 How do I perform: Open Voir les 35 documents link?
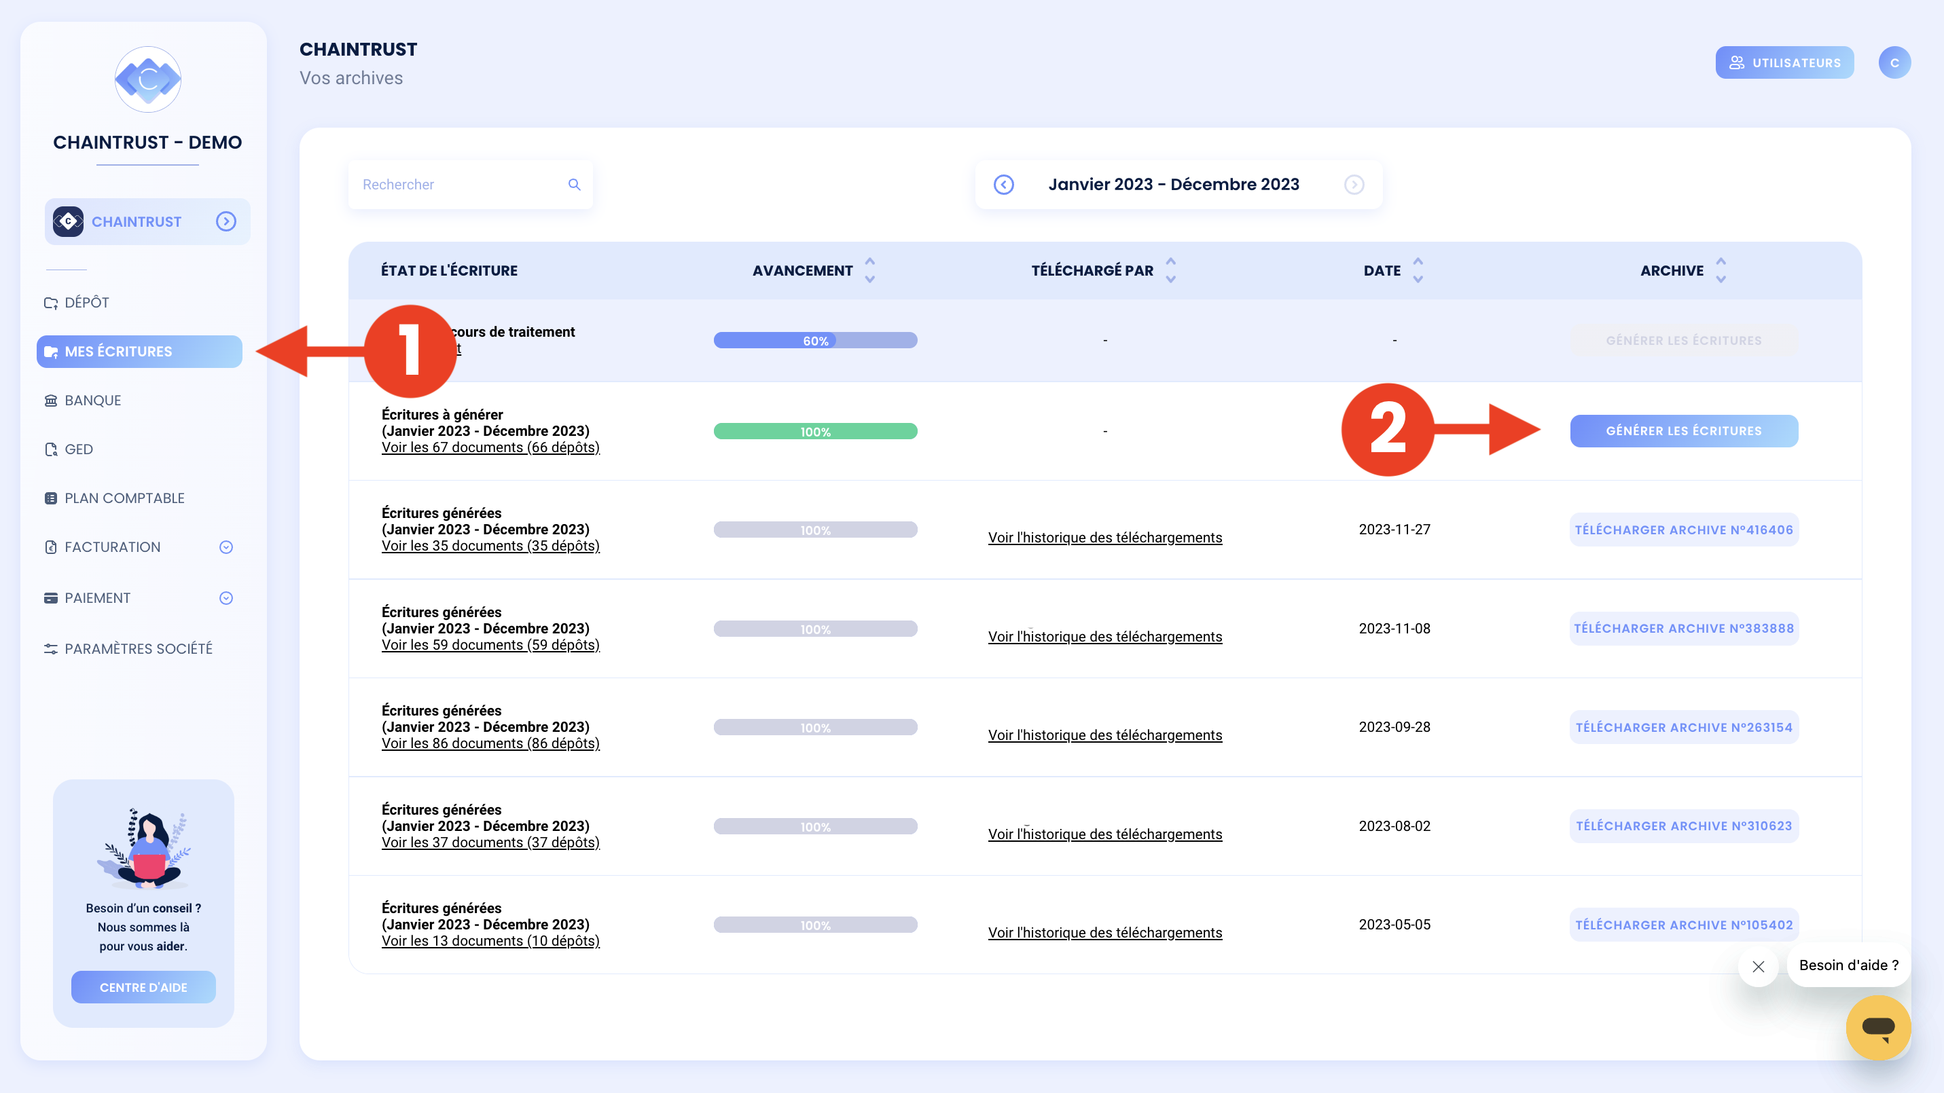click(x=490, y=546)
